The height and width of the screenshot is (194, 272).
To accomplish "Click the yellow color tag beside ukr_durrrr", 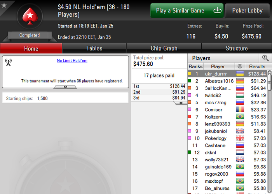I will point(190,73).
